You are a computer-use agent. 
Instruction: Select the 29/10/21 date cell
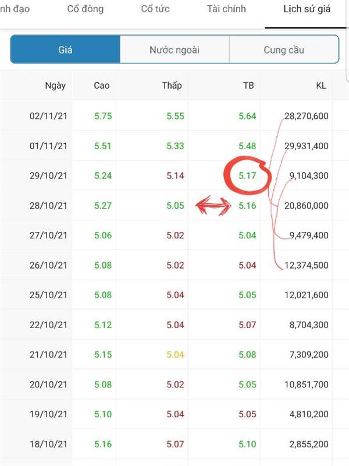(48, 176)
